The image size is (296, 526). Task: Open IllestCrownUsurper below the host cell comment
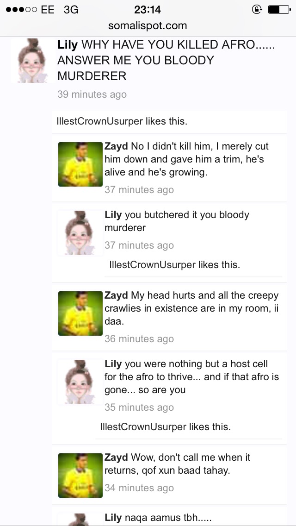(x=143, y=427)
